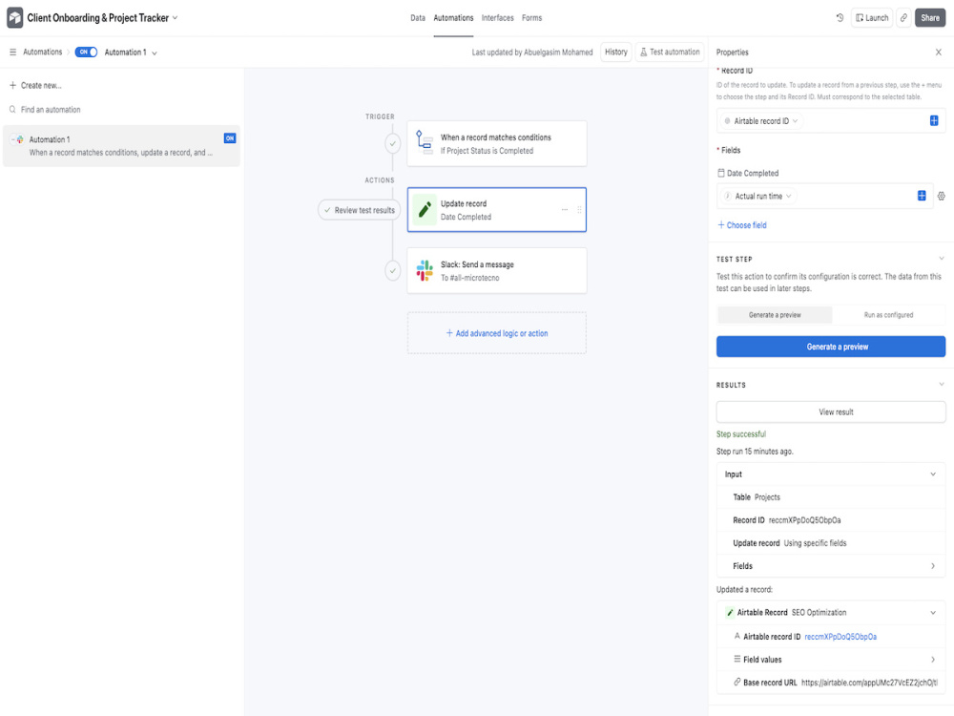Click the Choose field link

[x=742, y=225]
